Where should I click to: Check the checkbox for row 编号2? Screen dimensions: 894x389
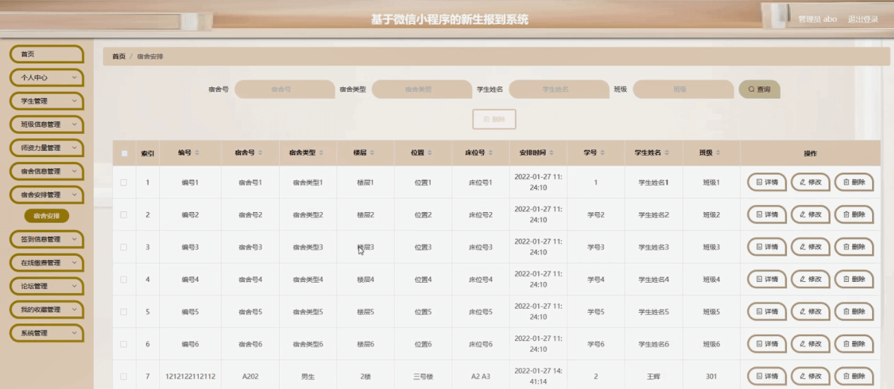click(123, 215)
